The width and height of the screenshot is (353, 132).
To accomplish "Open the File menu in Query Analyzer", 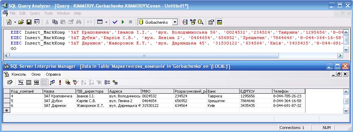I will pyautogui.click(x=13, y=13).
